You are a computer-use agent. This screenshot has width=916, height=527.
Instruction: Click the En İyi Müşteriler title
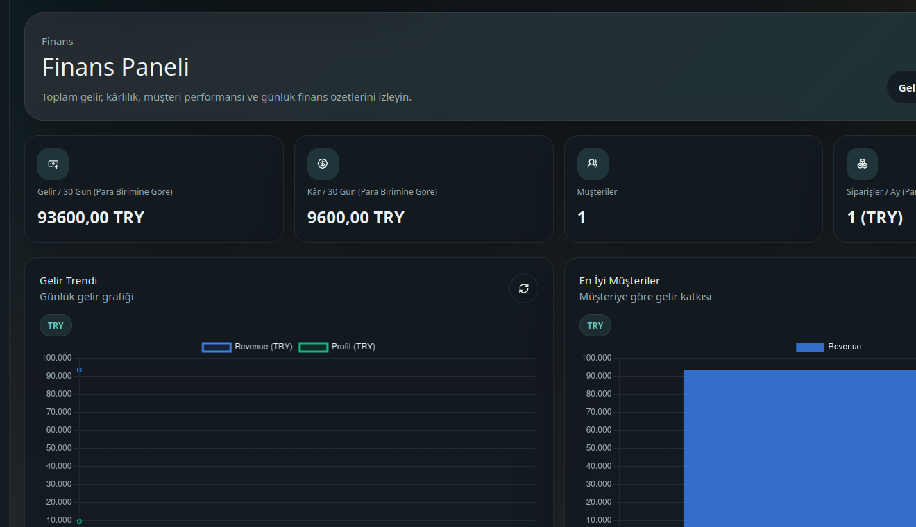(x=620, y=281)
